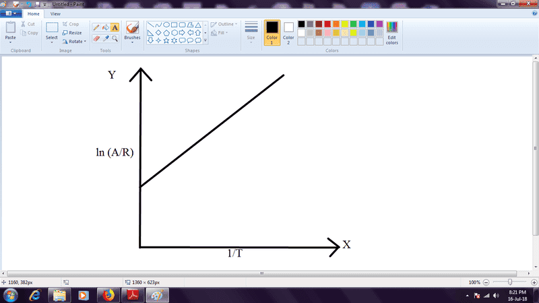
Task: Activate the Color 1 foreground selector
Action: (x=272, y=32)
